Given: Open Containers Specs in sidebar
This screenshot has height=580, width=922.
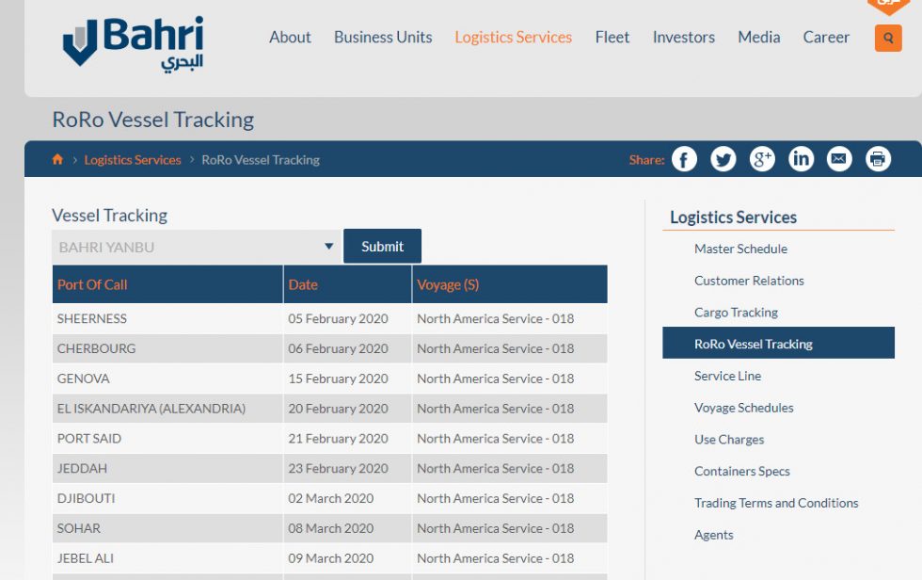Looking at the screenshot, I should pos(741,471).
